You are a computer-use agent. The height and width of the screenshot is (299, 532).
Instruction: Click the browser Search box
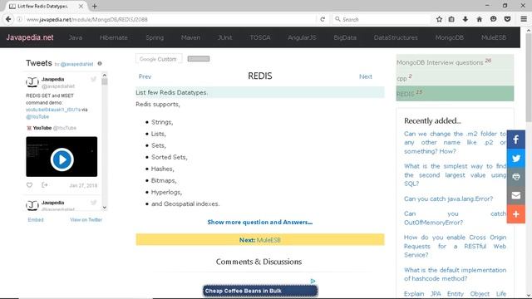pos(382,19)
